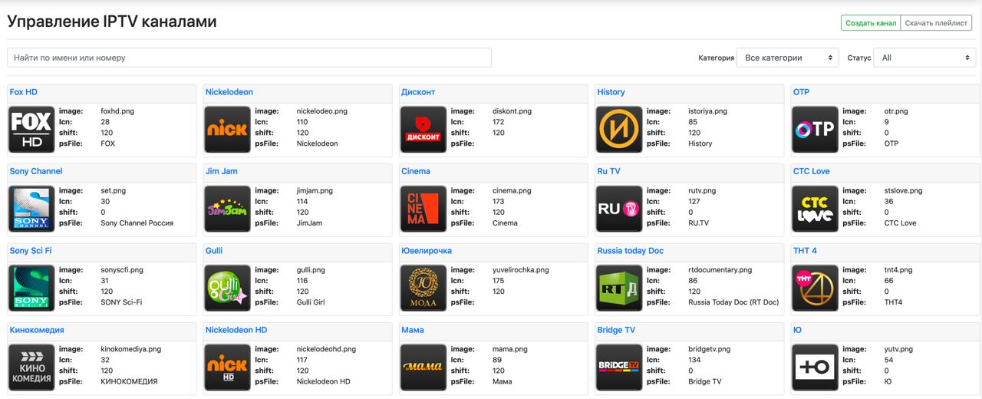
Task: Open the Дисконт channel title link
Action: point(418,92)
